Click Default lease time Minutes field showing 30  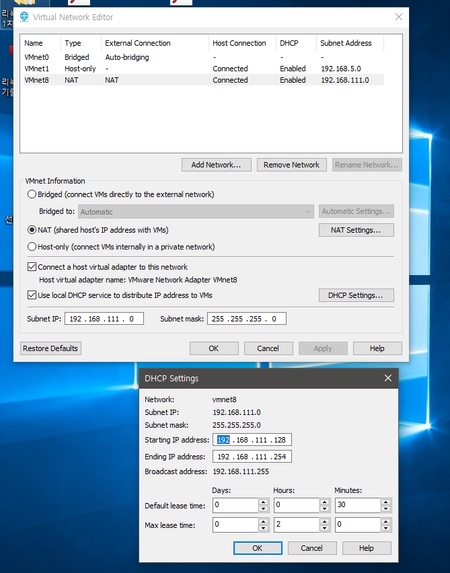(x=358, y=505)
